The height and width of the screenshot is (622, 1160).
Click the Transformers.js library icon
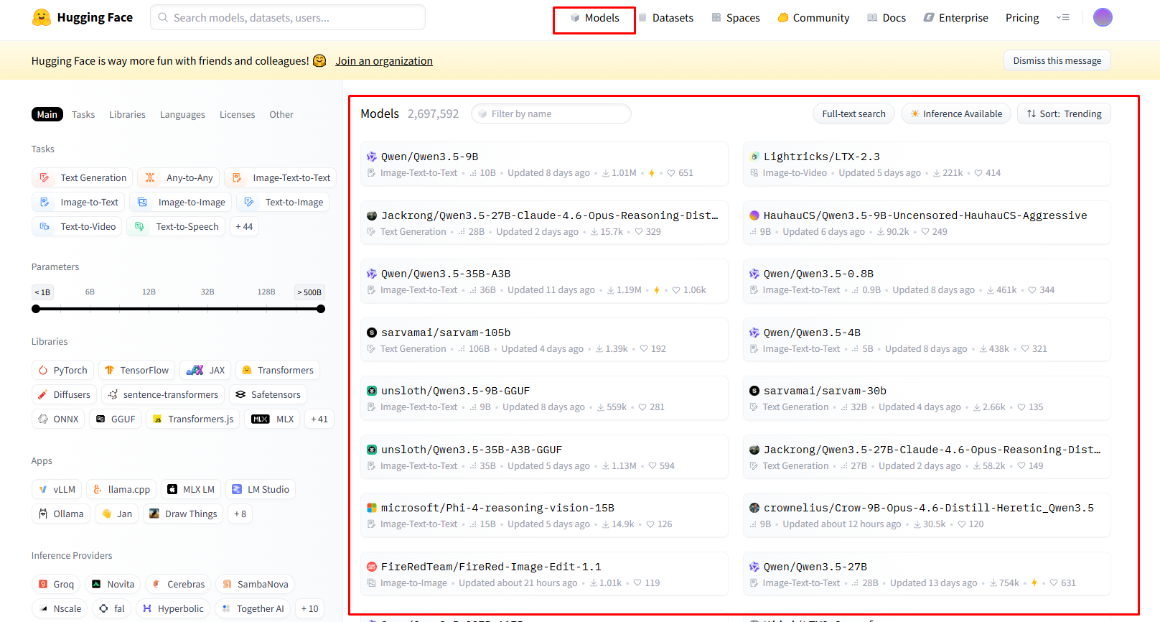pyautogui.click(x=157, y=419)
